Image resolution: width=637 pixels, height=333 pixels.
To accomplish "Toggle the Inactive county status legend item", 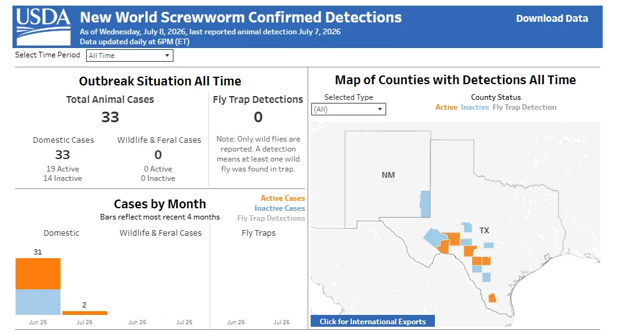I will coord(475,107).
